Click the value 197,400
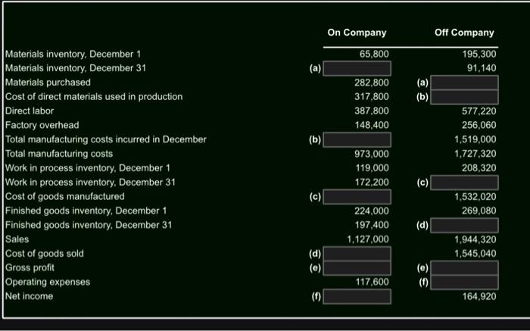This screenshot has height=331, width=530. point(372,225)
